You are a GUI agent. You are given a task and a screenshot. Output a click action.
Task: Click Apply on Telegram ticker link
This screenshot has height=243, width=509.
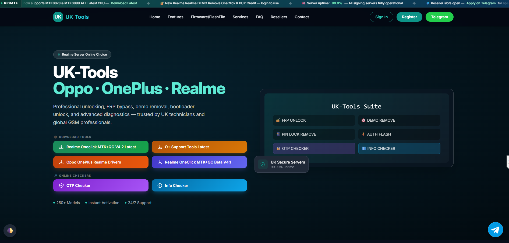481,3
